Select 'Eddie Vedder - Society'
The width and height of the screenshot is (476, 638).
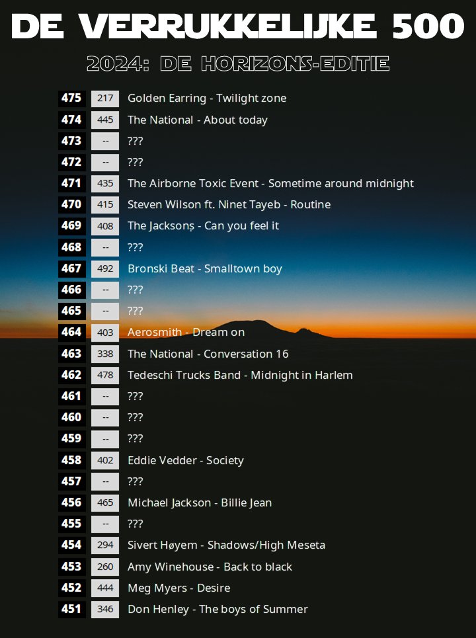click(186, 461)
